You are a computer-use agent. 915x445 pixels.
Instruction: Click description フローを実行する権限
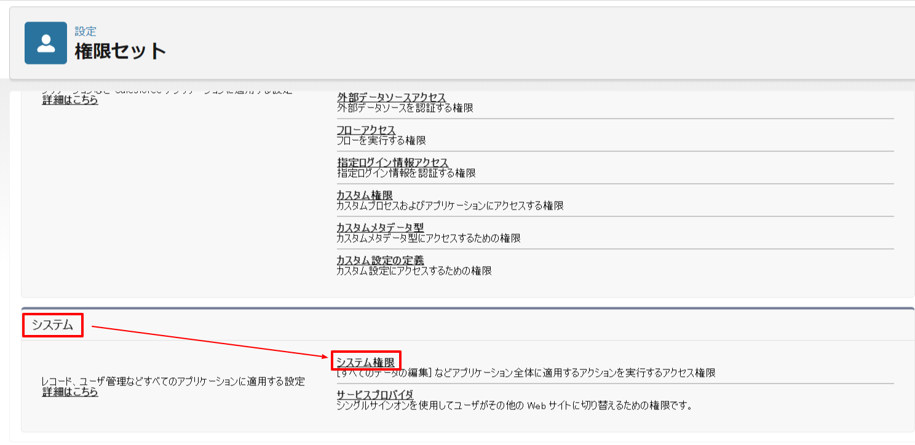click(381, 141)
